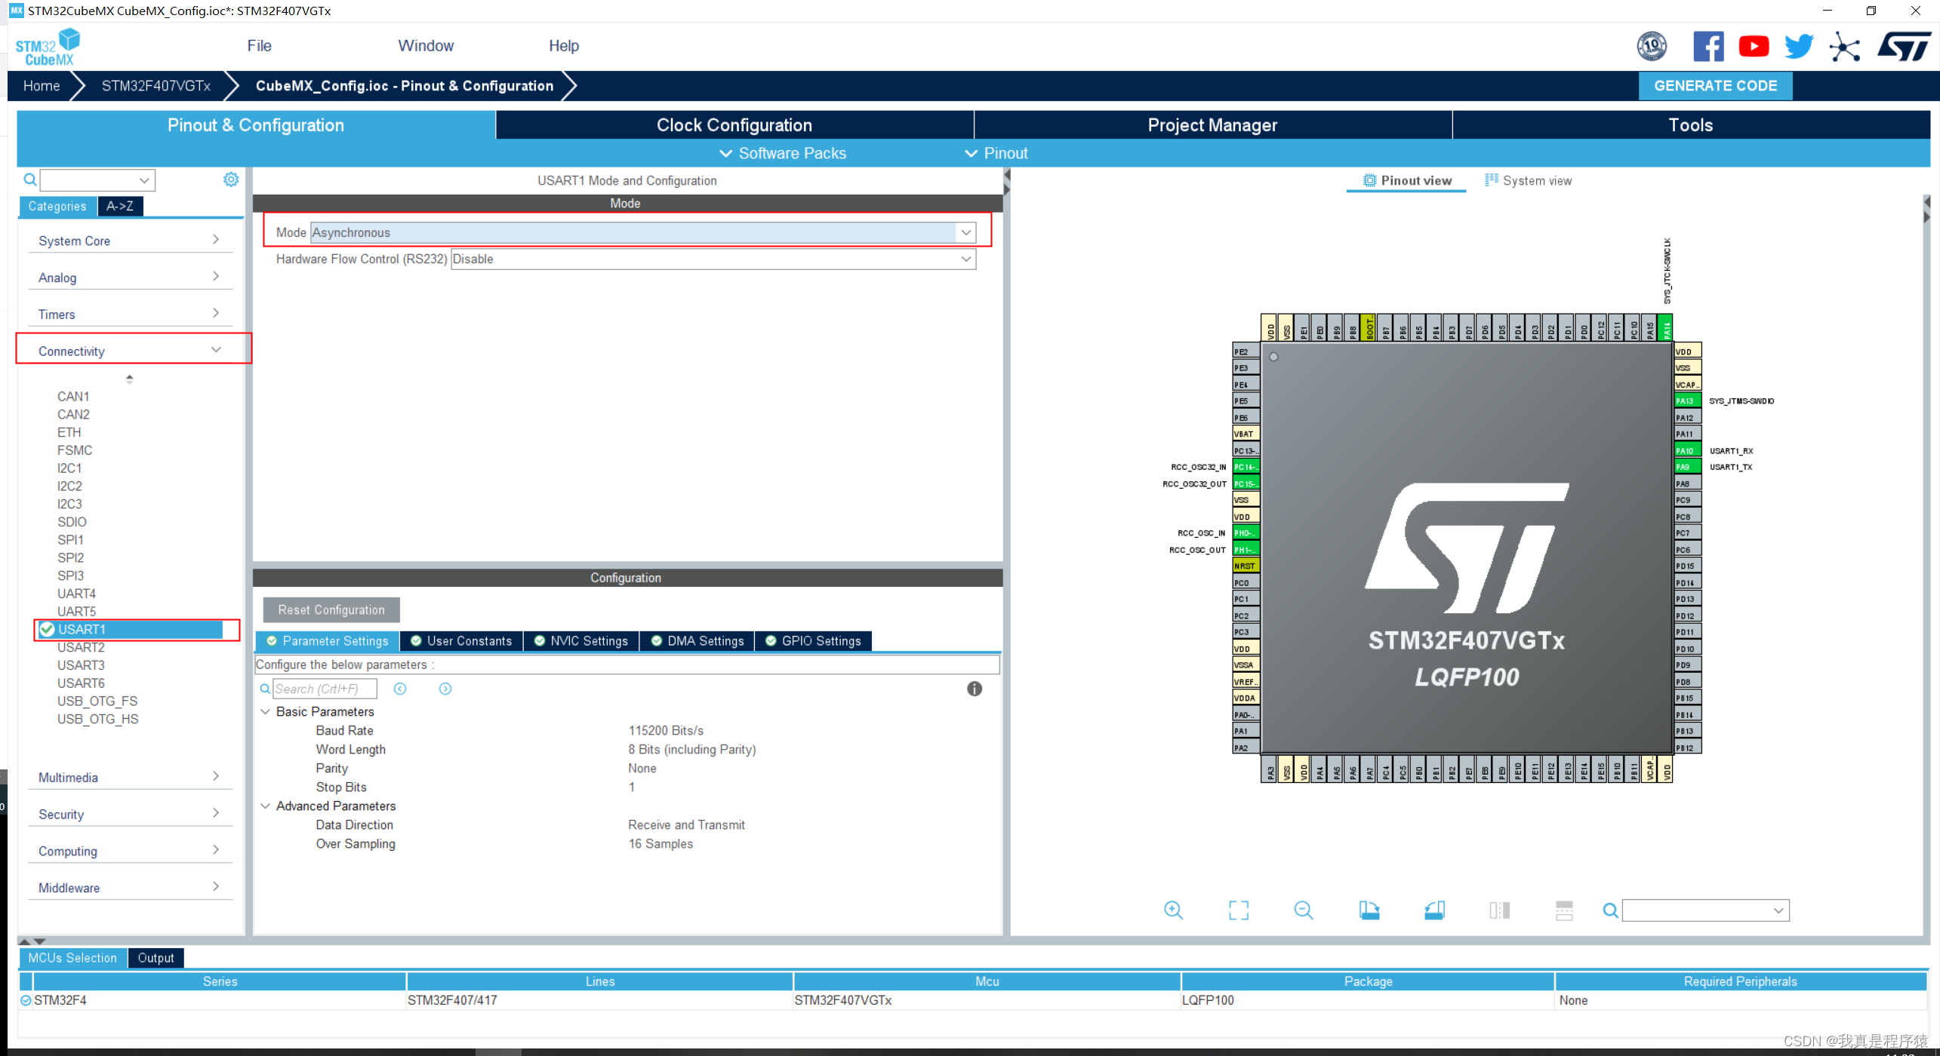This screenshot has height=1056, width=1940.
Task: Select USART2 in the peripheral list
Action: pos(81,647)
